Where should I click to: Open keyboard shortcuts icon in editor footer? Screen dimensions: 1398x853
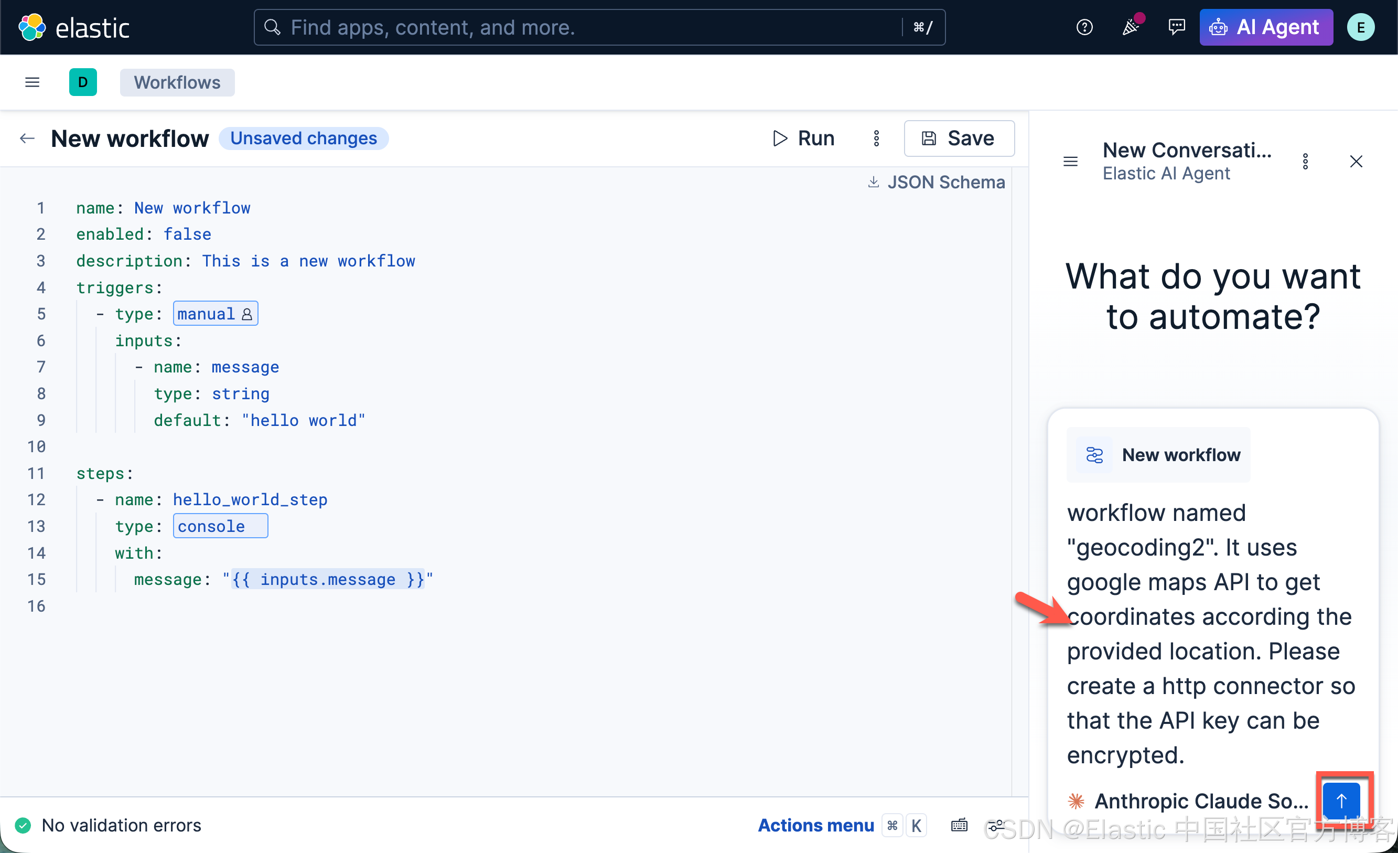[959, 825]
